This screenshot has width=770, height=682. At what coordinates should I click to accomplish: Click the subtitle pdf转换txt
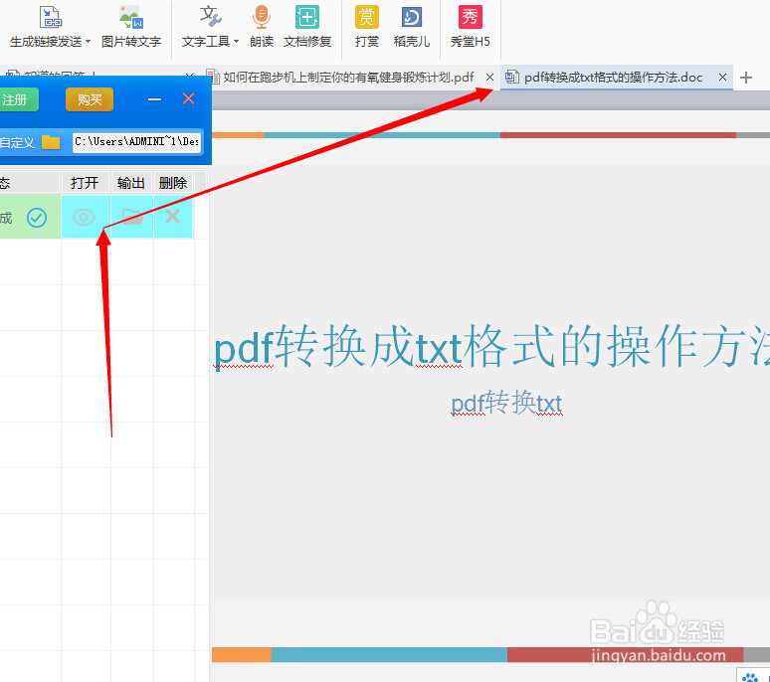tap(506, 403)
